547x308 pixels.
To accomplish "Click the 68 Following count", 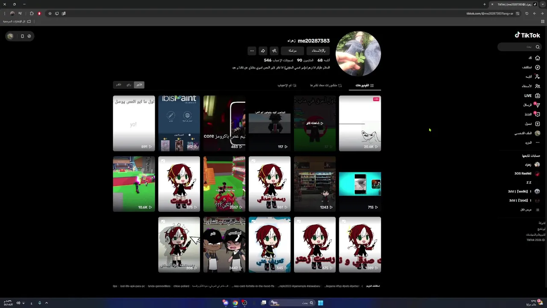I will pyautogui.click(x=323, y=60).
